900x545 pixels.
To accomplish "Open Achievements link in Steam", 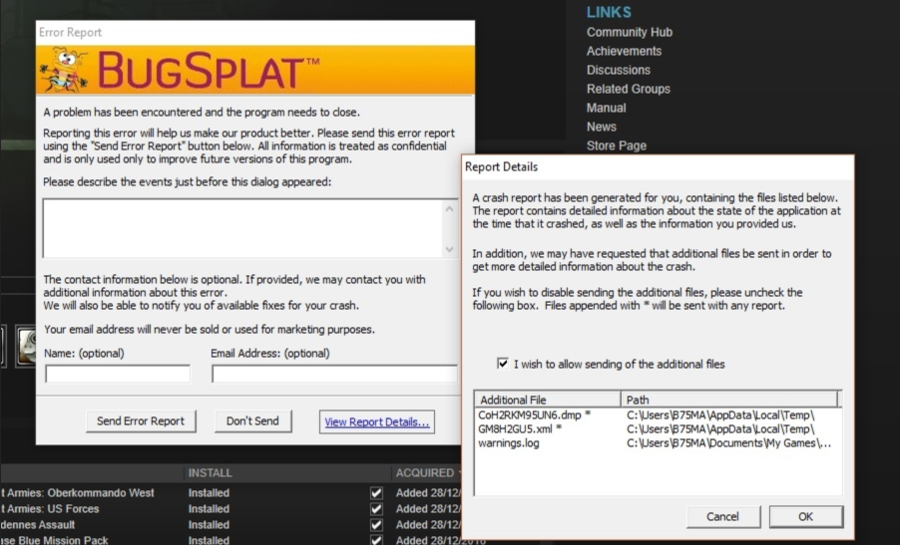I will point(624,51).
